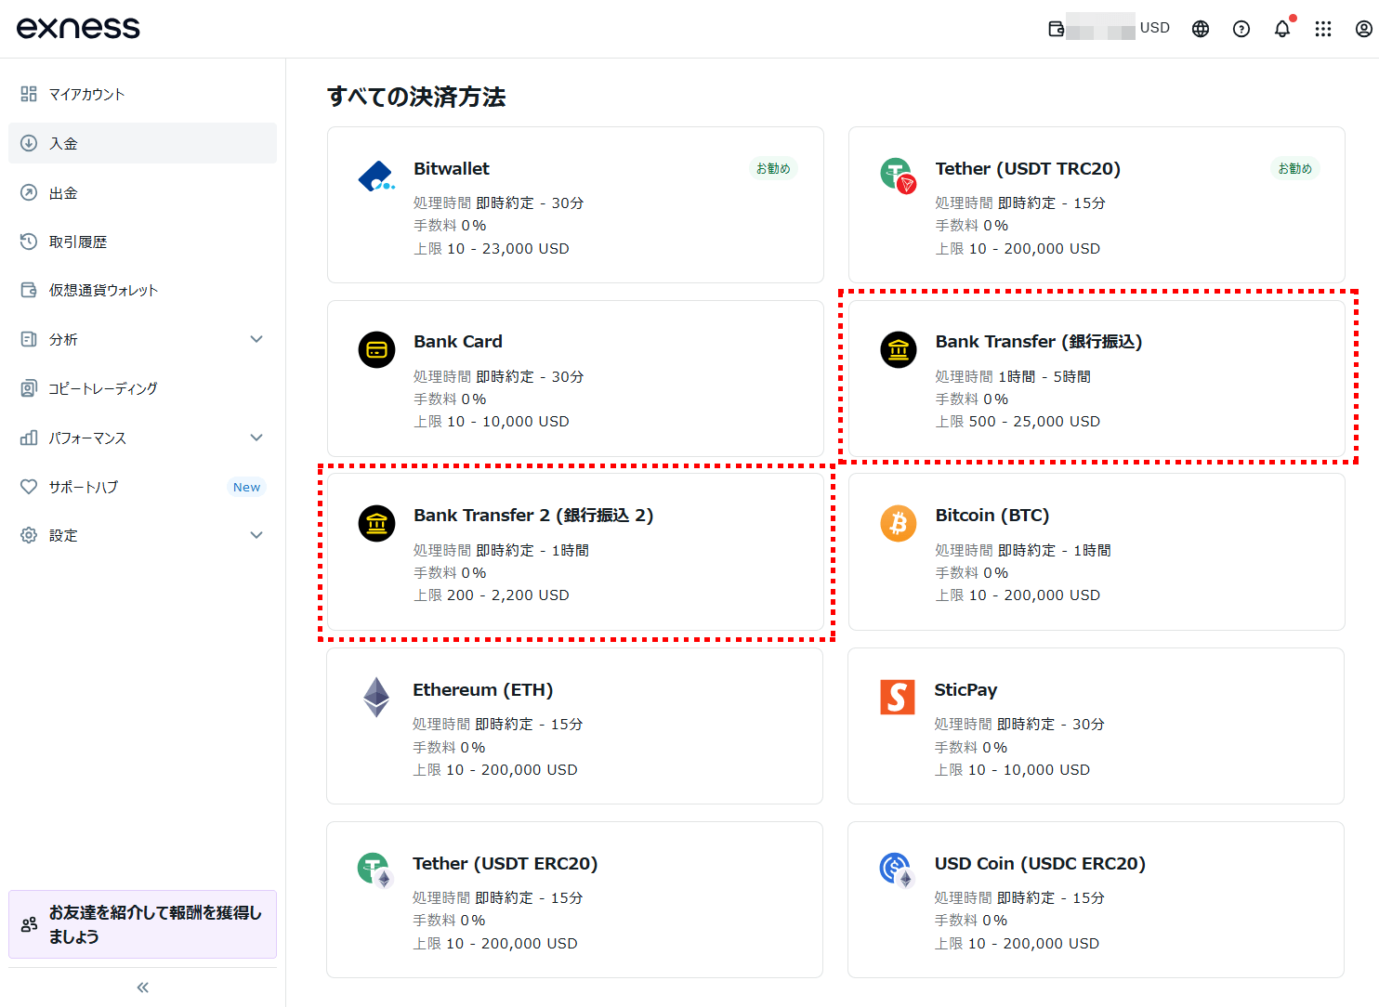
Task: Open the language globe icon
Action: coord(1201,29)
